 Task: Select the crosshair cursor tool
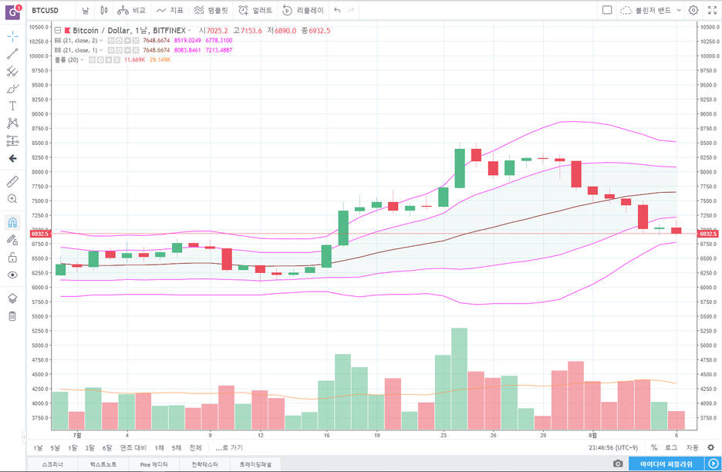[x=12, y=36]
